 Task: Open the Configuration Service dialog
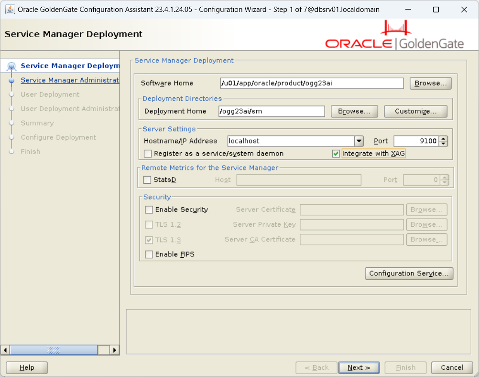click(x=409, y=273)
